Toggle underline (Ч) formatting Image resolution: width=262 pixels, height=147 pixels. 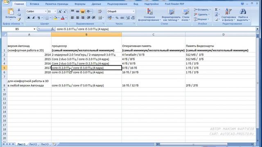point(38,18)
